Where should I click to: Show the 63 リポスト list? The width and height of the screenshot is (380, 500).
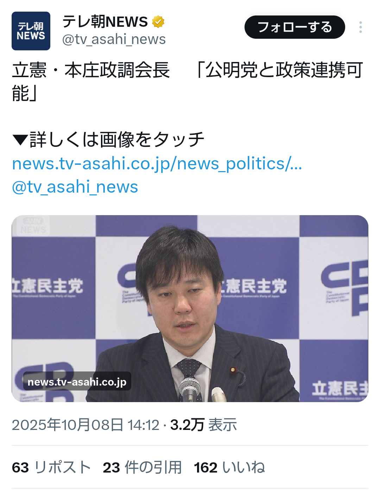coord(51,468)
